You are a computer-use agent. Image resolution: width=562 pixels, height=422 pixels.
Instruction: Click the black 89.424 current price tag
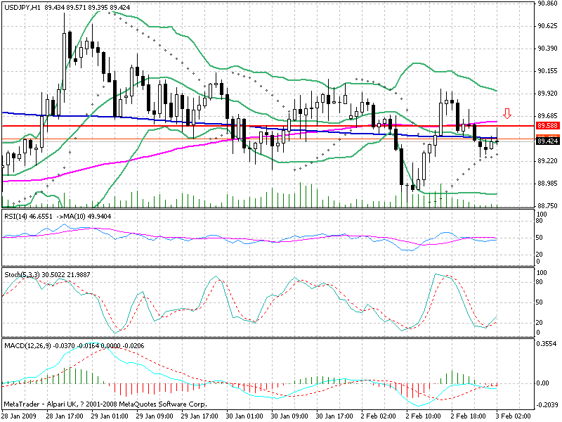(547, 141)
